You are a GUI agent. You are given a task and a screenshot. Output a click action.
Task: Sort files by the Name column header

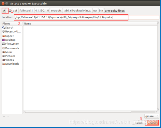coord(90,24)
